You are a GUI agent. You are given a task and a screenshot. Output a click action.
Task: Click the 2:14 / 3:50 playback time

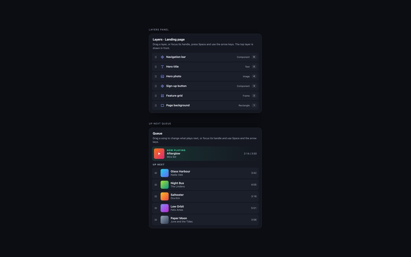250,154
